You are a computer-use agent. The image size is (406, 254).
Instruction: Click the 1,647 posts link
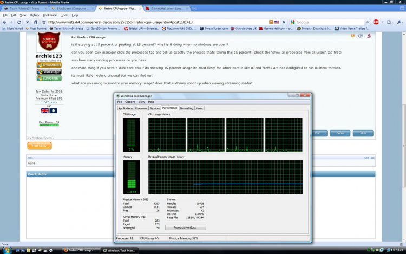pyautogui.click(x=49, y=102)
